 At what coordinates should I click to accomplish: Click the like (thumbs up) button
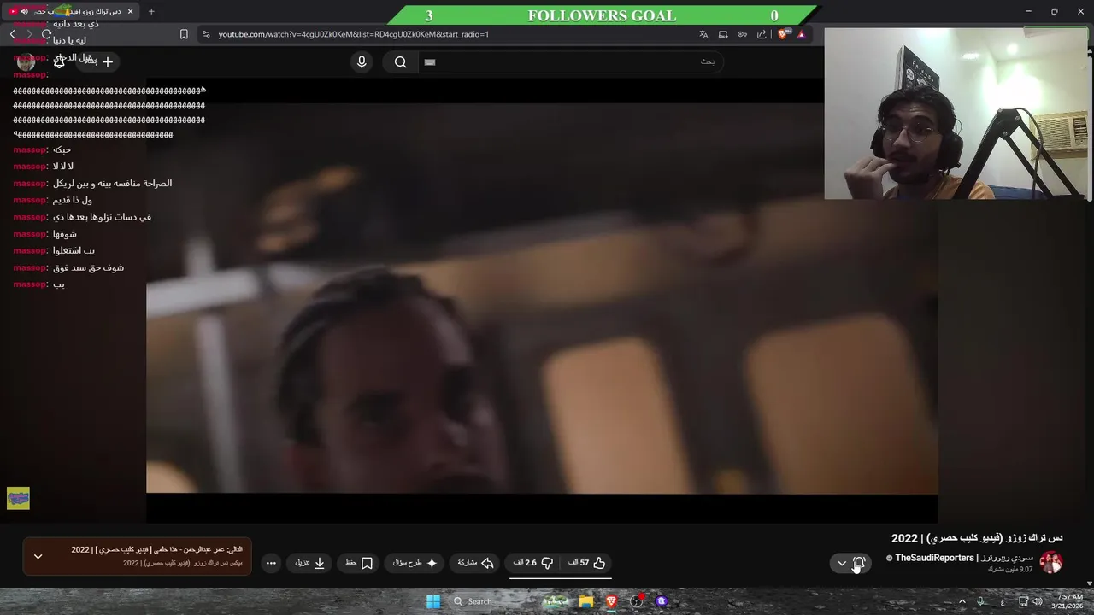click(x=587, y=563)
